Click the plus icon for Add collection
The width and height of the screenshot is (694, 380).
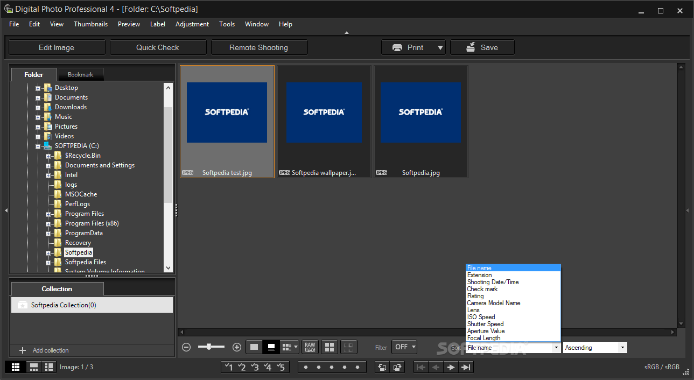click(23, 350)
